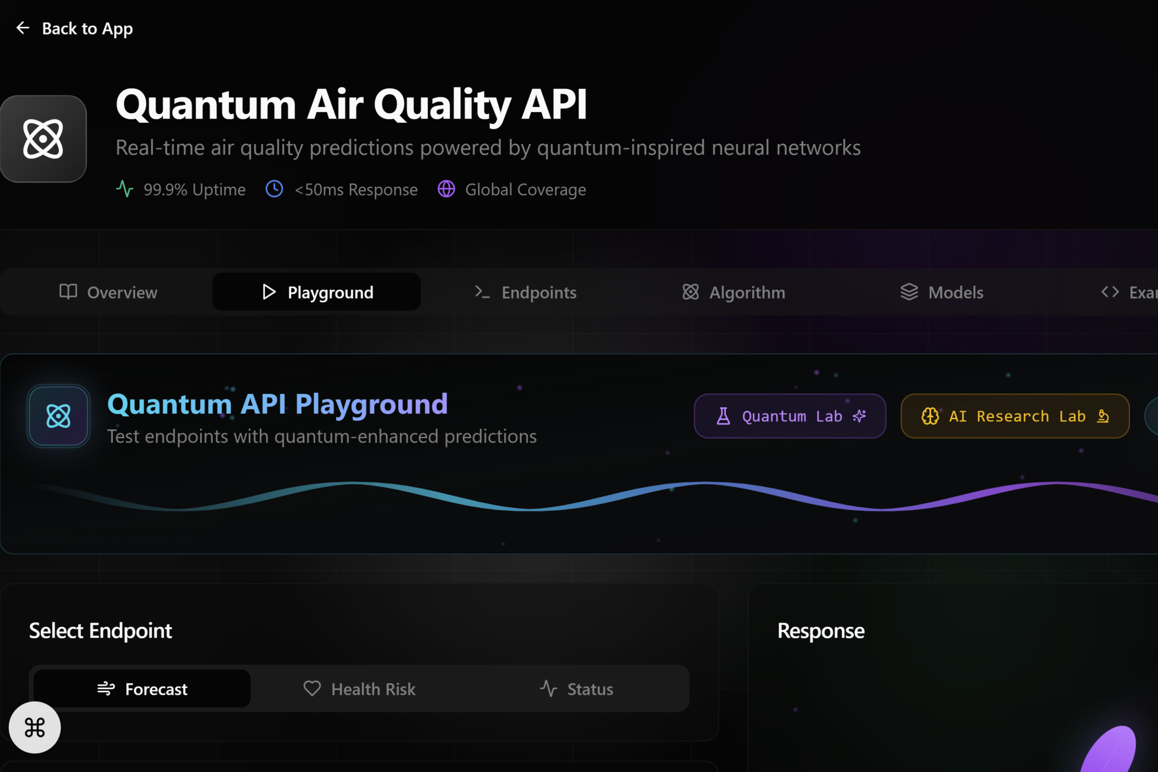
Task: Choose the Health Risk endpoint
Action: pos(360,689)
